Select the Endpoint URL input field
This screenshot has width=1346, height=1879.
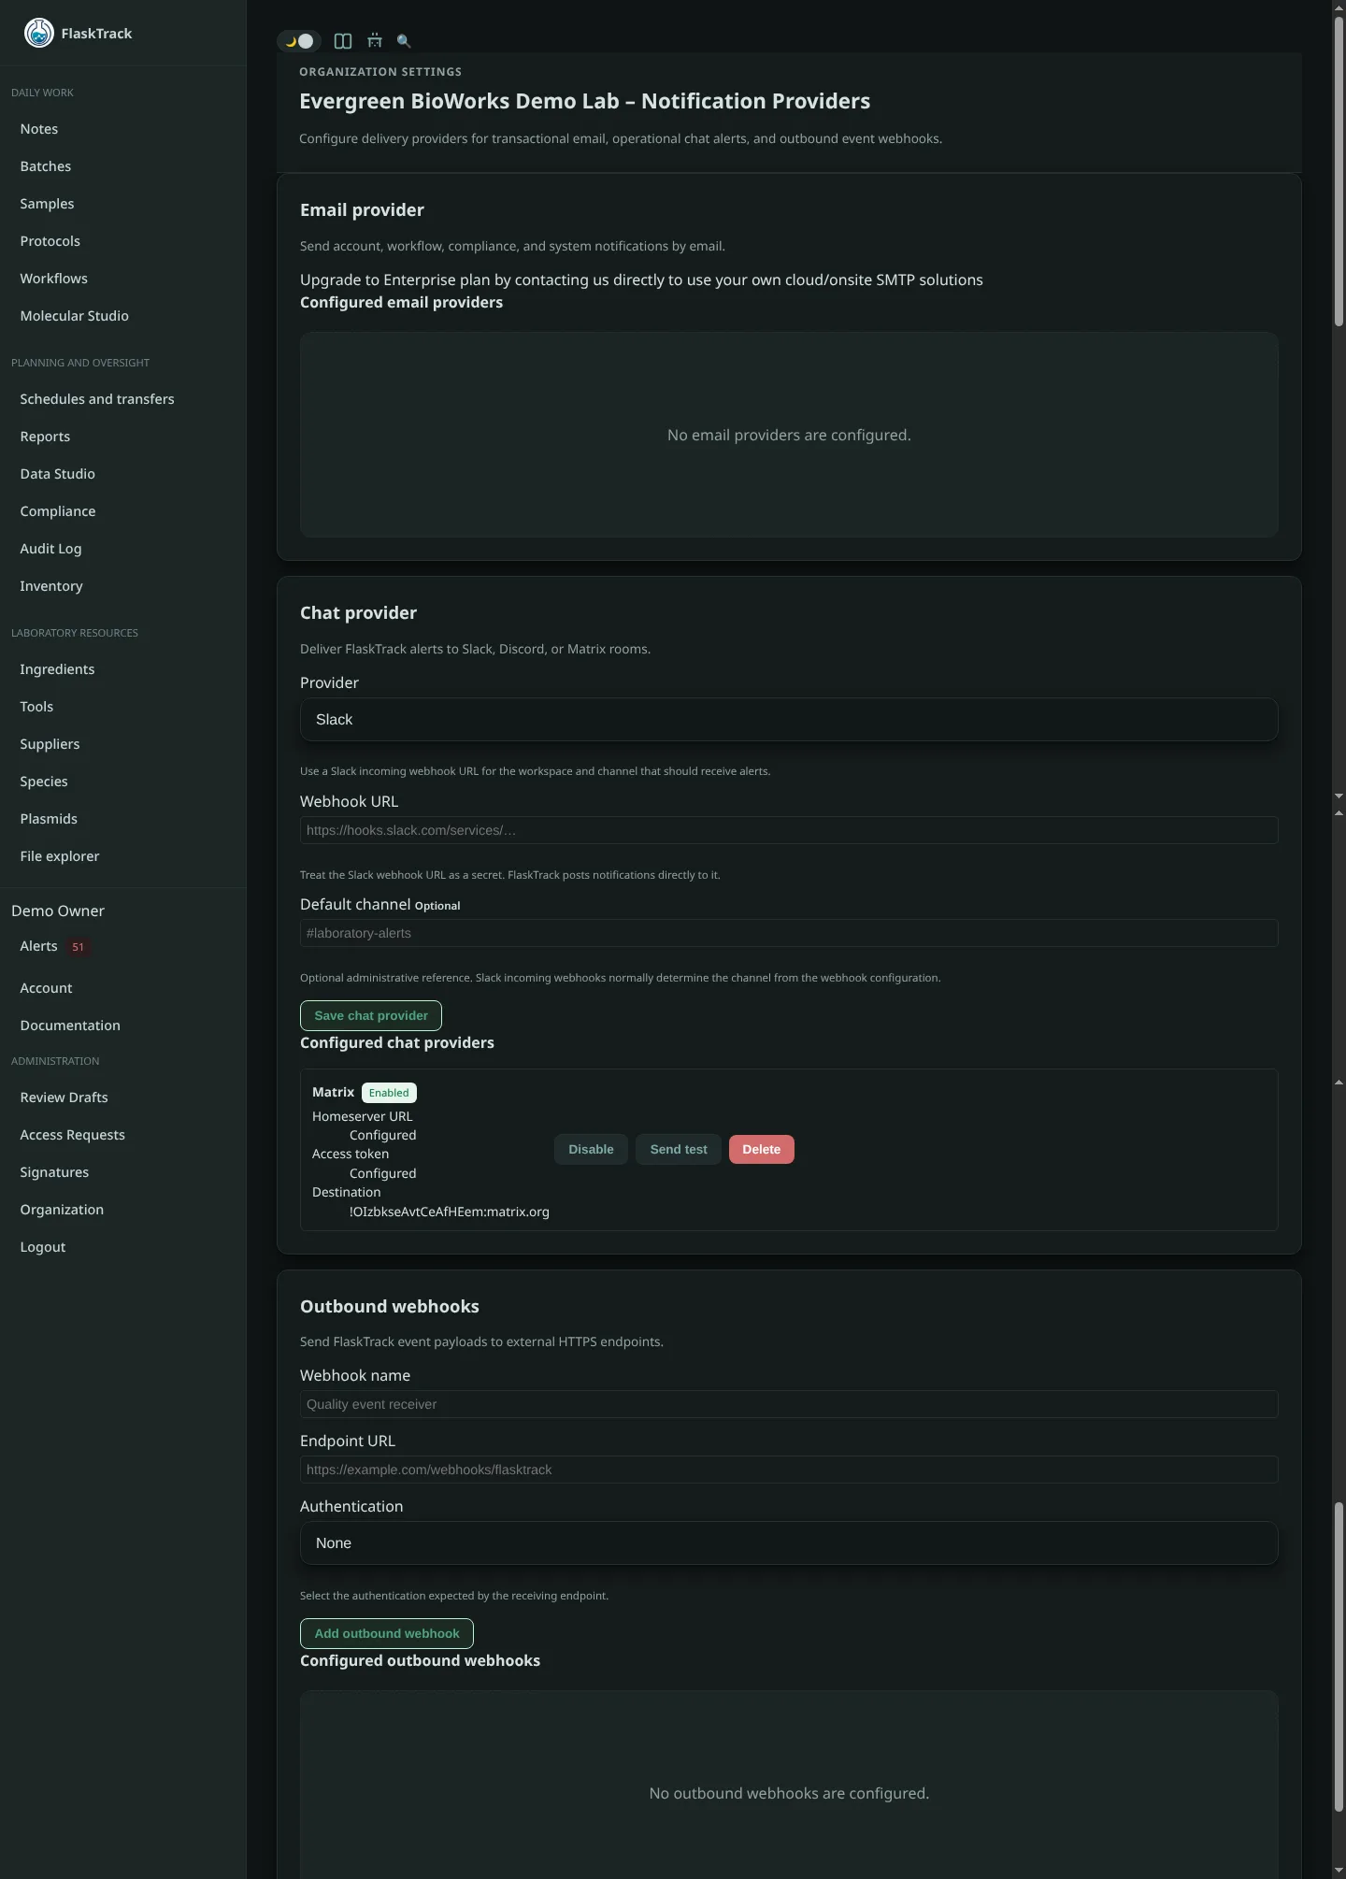(x=789, y=1470)
